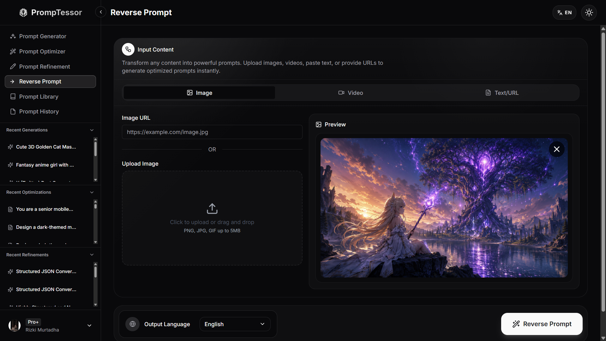The image size is (606, 341).
Task: Click the Reverse Prompt generate button
Action: click(542, 324)
